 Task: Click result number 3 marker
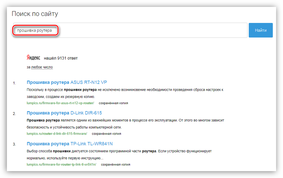(14, 144)
